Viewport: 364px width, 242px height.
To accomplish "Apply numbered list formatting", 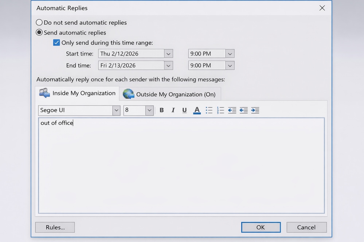I will point(220,110).
